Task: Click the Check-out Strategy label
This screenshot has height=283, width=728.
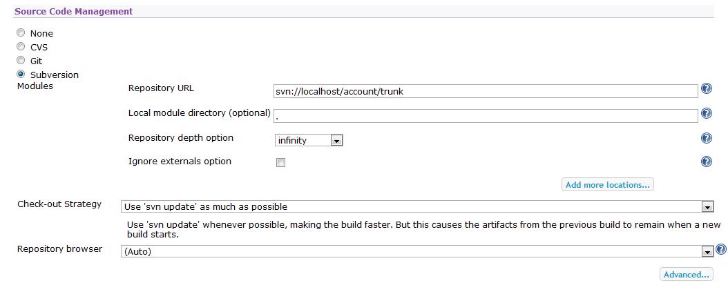Action: click(x=59, y=204)
